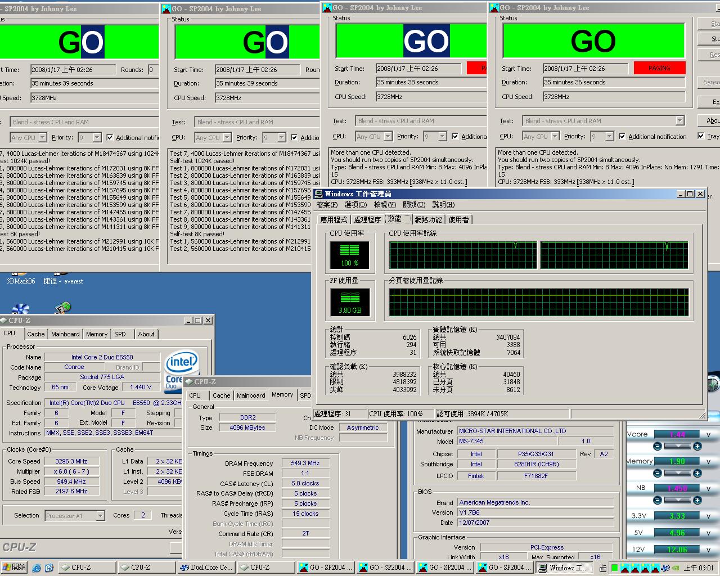Open the Processor #1 selection dropdown in CPU-Z
Viewport: 720px width, 576px height.
coord(100,515)
